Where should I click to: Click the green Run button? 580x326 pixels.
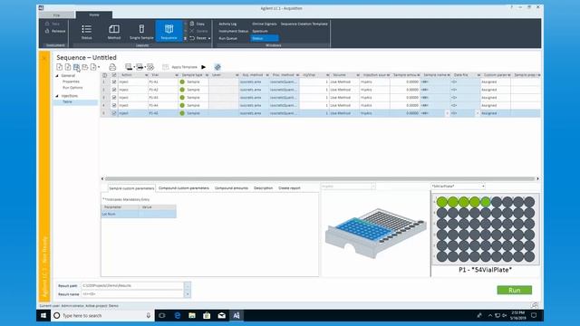[514, 290]
